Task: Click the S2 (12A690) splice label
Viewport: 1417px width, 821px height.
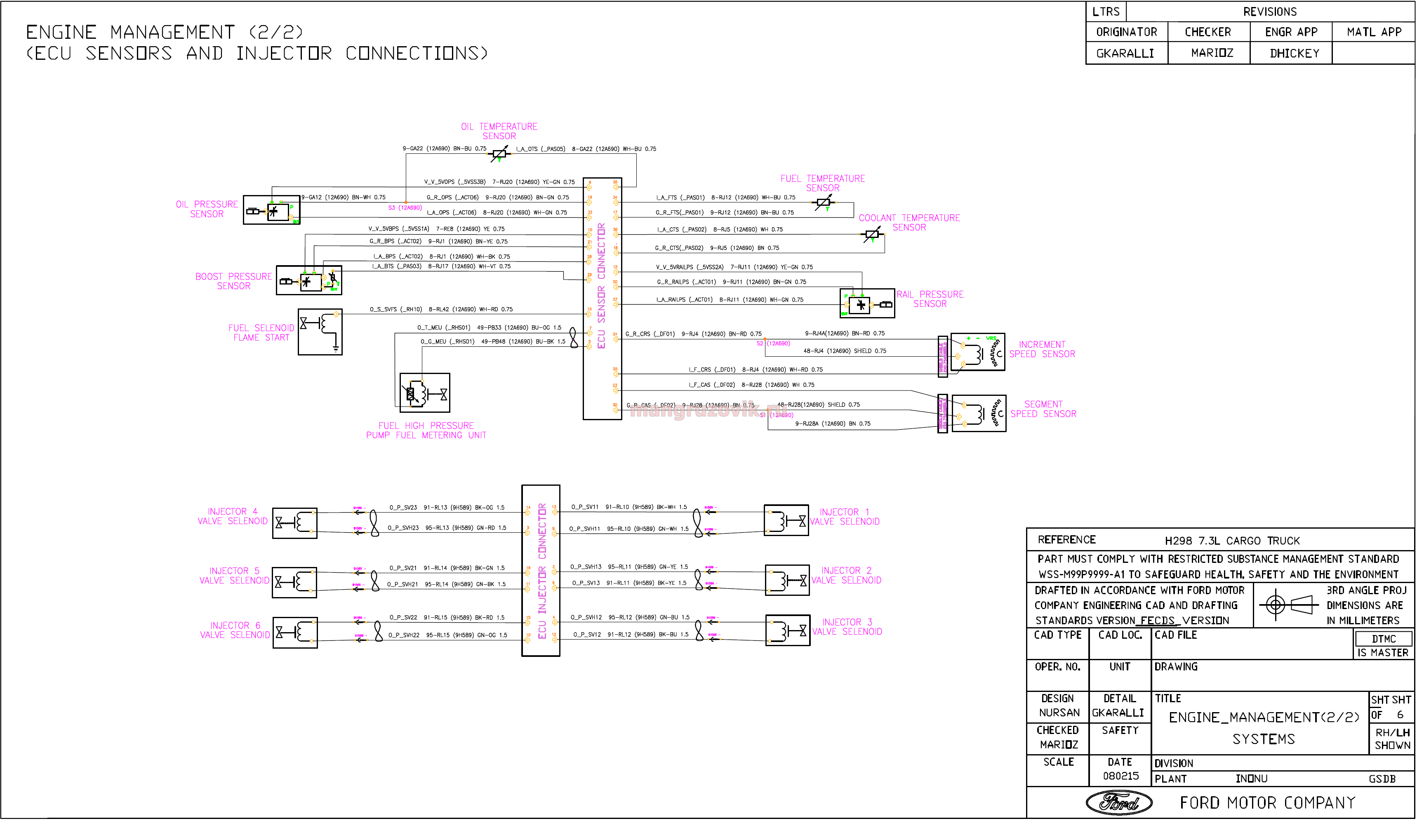Action: click(774, 343)
